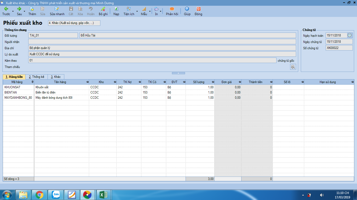Open the In print dropdown arrow
The height and width of the screenshot is (200, 357).
[160, 11]
